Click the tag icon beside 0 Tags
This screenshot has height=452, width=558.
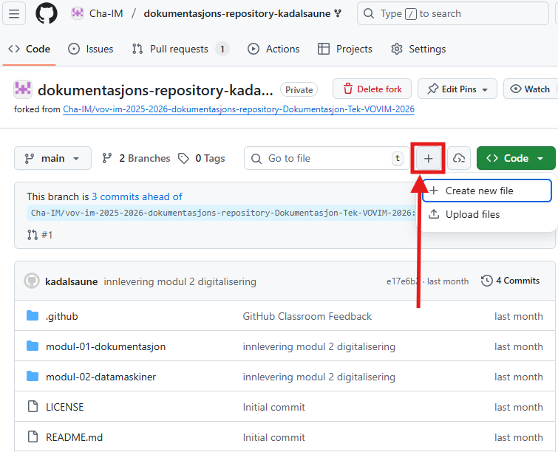coord(183,158)
